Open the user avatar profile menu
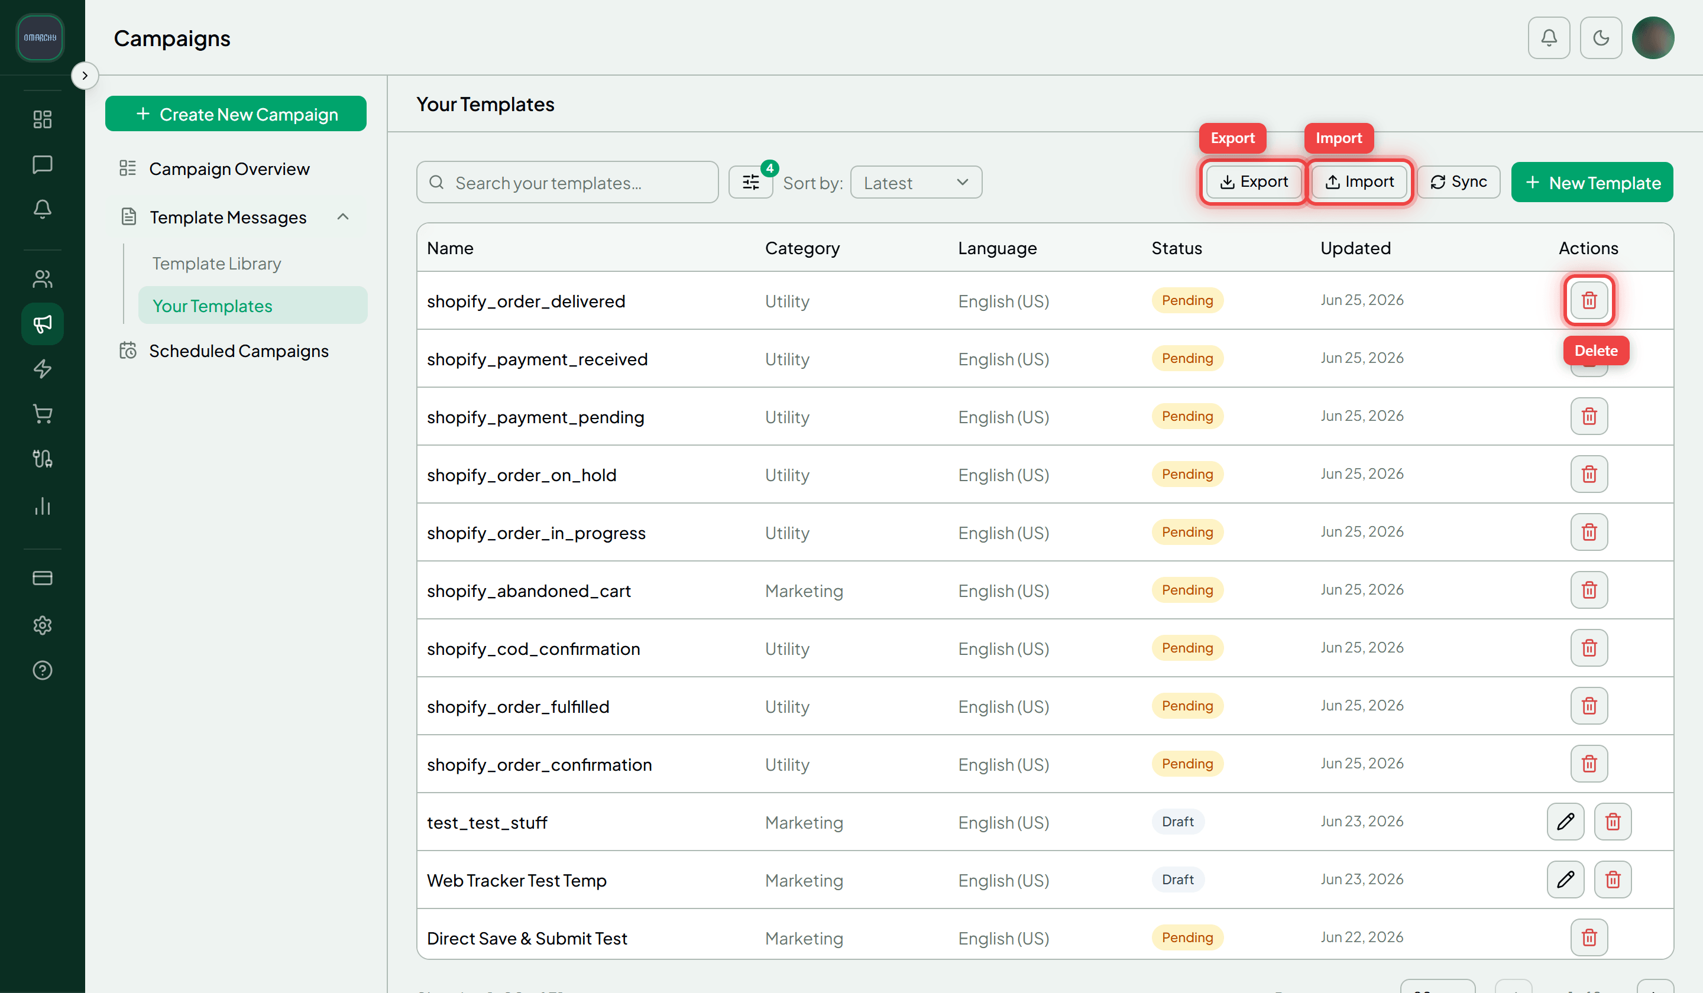The height and width of the screenshot is (993, 1703). pos(1653,38)
